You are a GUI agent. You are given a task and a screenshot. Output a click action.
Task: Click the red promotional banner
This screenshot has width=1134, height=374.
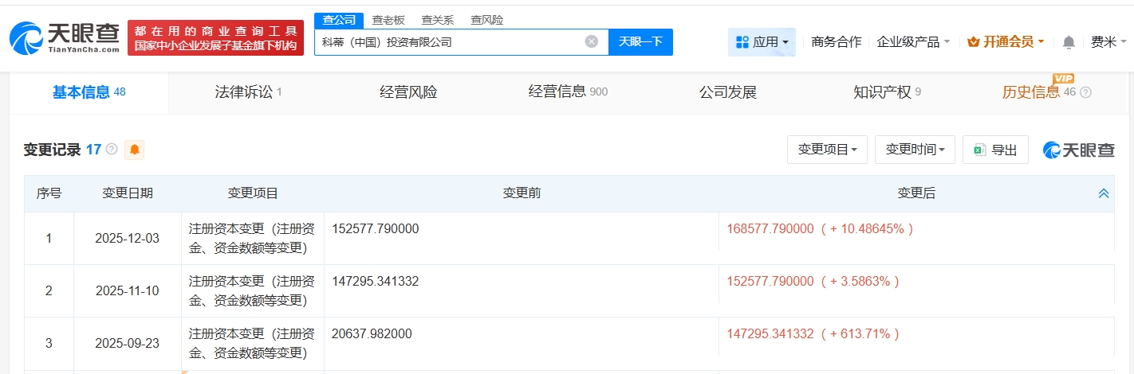tap(215, 38)
